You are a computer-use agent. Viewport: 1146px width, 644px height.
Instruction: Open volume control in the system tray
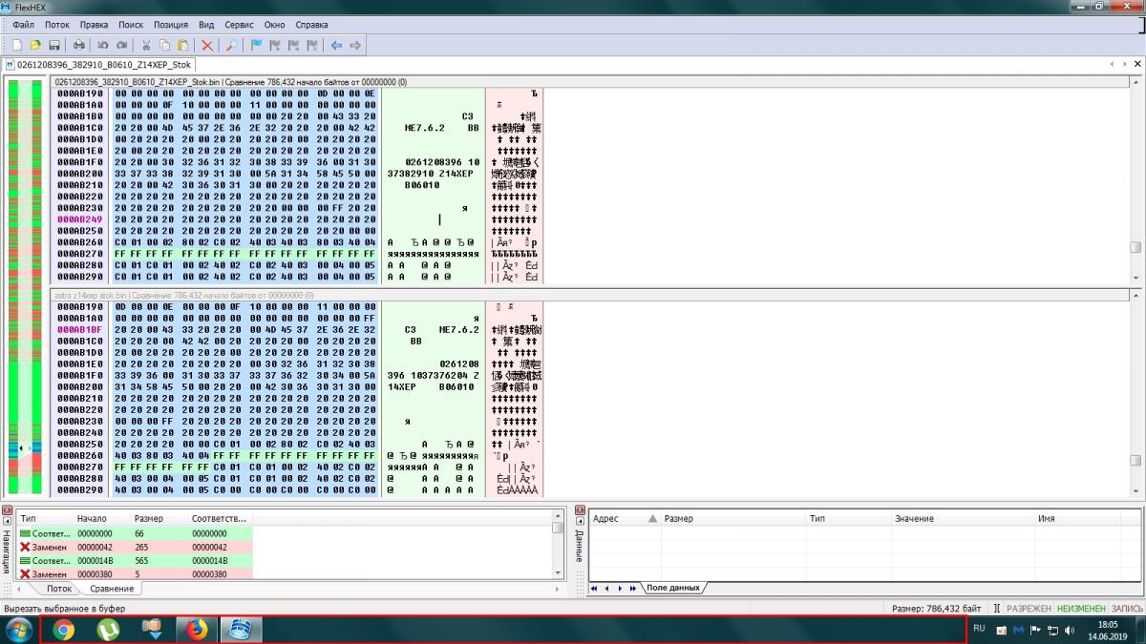[x=1069, y=630]
